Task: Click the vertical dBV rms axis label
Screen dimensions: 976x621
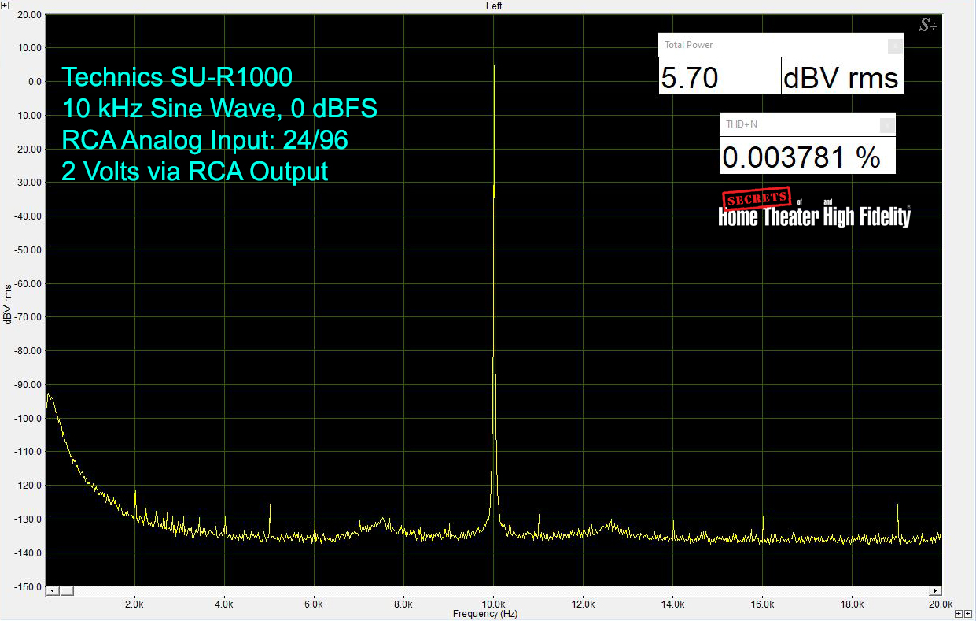Action: [7, 304]
